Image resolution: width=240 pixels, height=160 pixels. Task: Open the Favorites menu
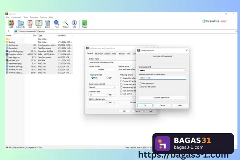point(34,17)
